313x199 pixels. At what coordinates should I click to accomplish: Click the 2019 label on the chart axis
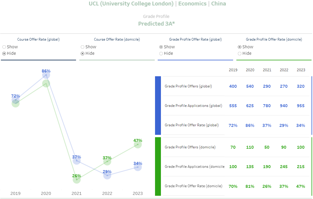(15, 193)
